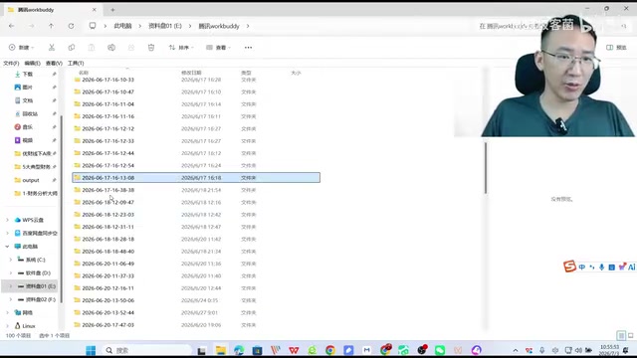The width and height of the screenshot is (637, 358).
Task: Expand chevron after 腾讯workbuddy breadcrumb
Action: coord(248,26)
